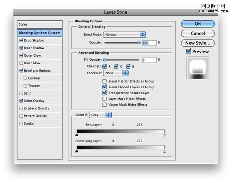Click the Inner Glow label
Image resolution: width=232 pixels, height=183 pixels.
32,63
